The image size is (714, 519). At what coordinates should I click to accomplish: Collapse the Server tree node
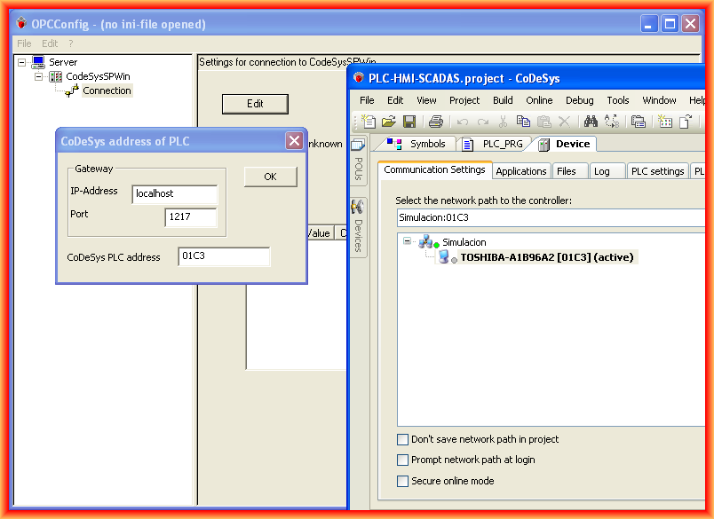coord(21,63)
